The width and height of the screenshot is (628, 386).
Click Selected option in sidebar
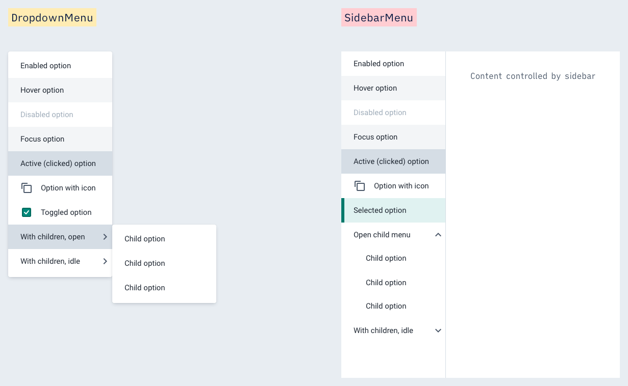393,210
